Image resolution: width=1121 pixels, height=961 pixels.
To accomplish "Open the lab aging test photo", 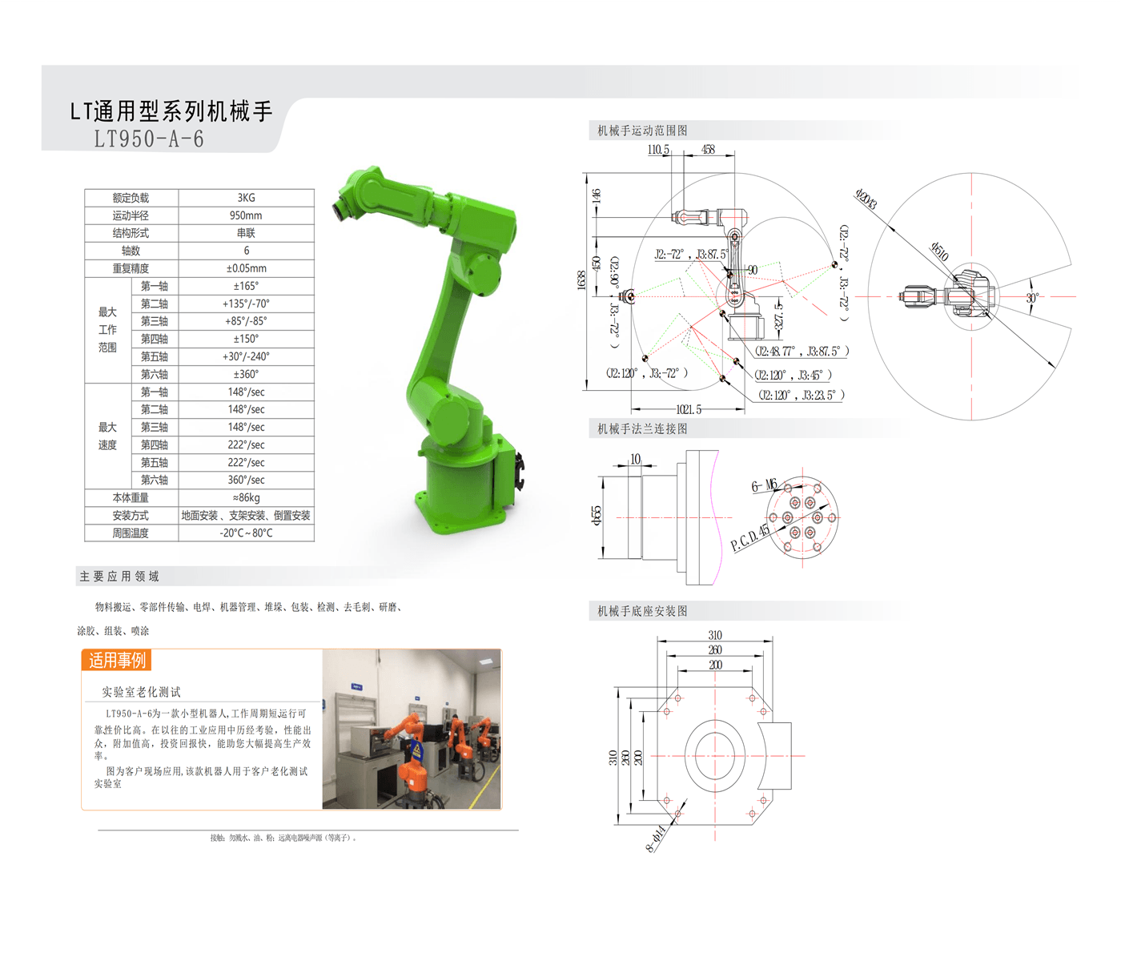I will click(412, 729).
